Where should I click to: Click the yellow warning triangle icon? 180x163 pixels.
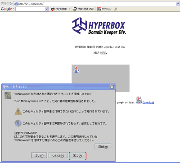[18, 112]
